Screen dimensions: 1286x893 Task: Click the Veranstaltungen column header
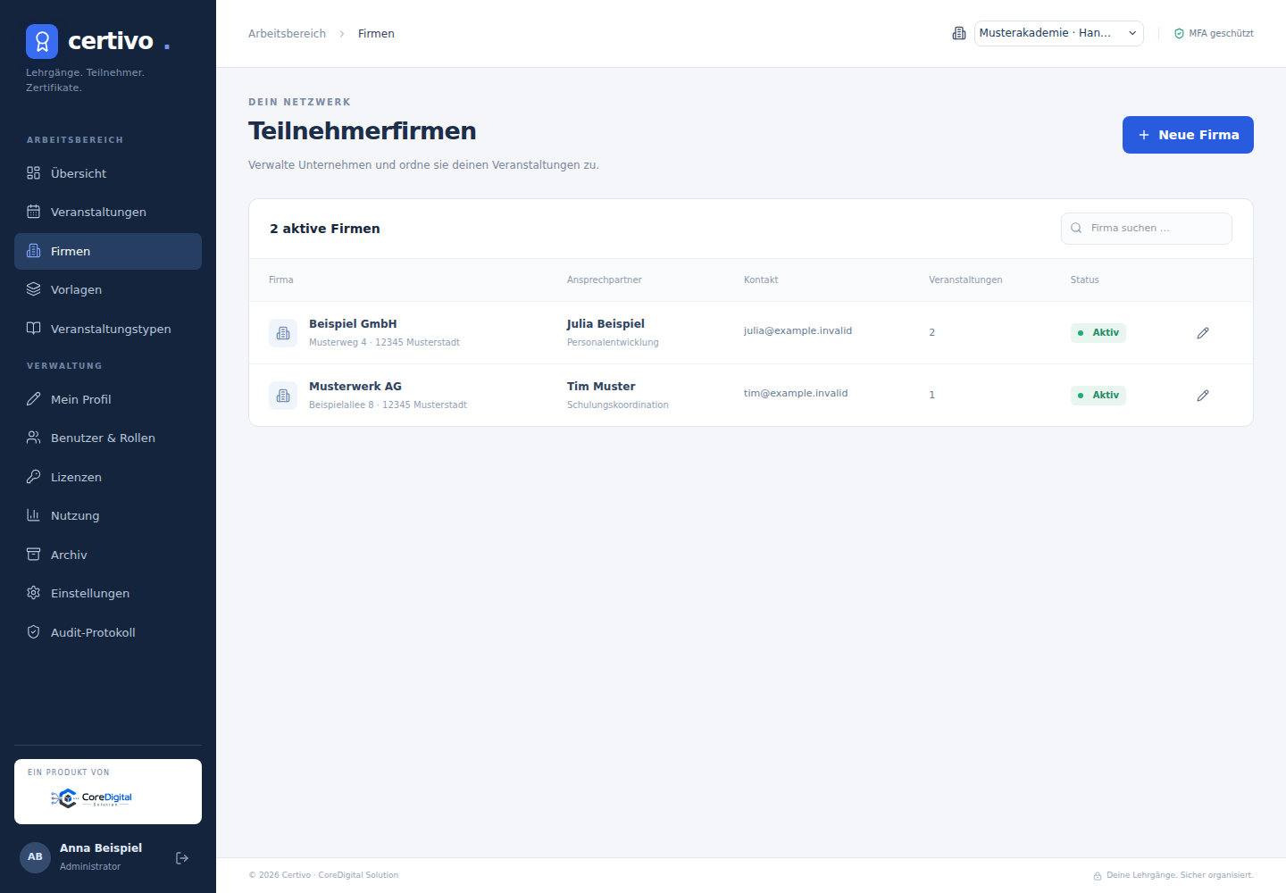[965, 280]
